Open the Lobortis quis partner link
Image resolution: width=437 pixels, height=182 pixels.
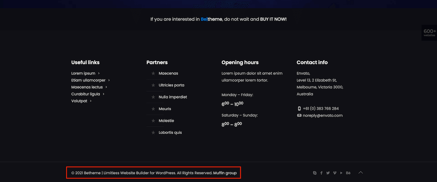170,133
